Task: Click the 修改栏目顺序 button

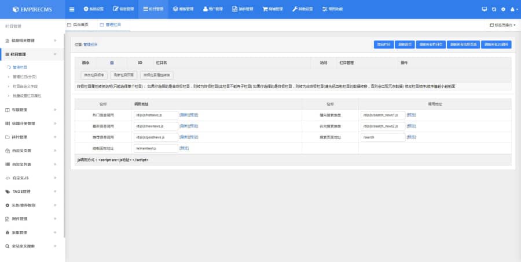Action: 94,75
